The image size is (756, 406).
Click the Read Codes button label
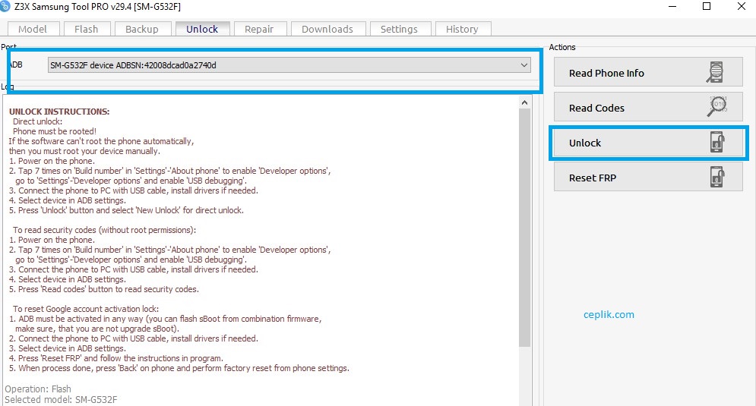[x=596, y=109]
